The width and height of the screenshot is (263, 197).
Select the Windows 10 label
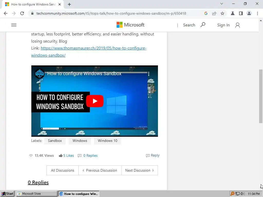coord(108,141)
